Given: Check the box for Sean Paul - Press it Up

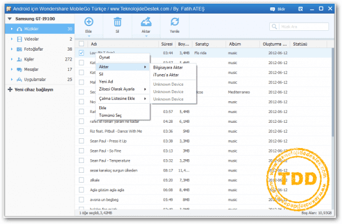Looking at the screenshot, I should 81,141.
